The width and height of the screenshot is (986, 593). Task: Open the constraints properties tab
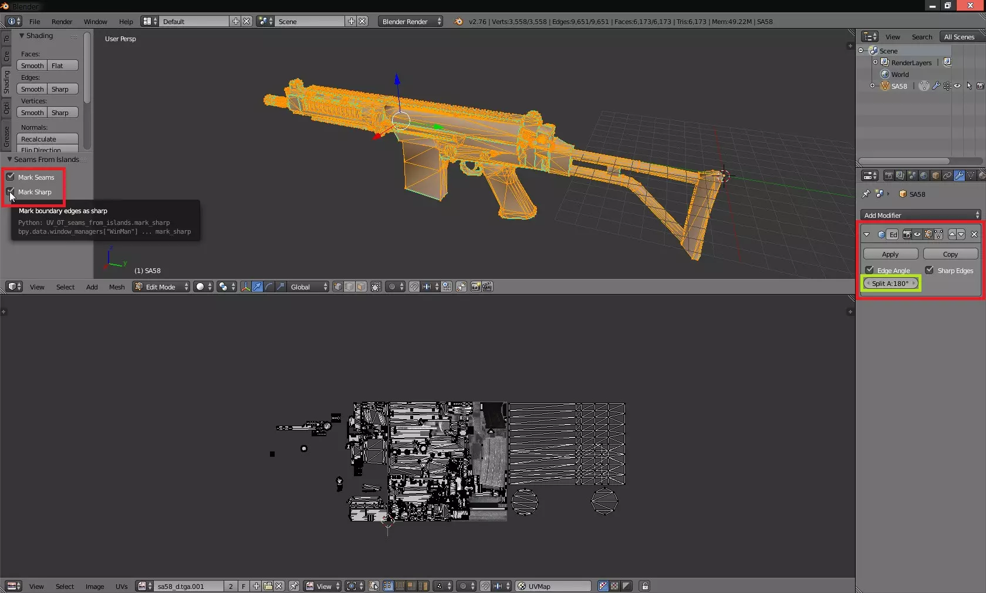pos(947,176)
